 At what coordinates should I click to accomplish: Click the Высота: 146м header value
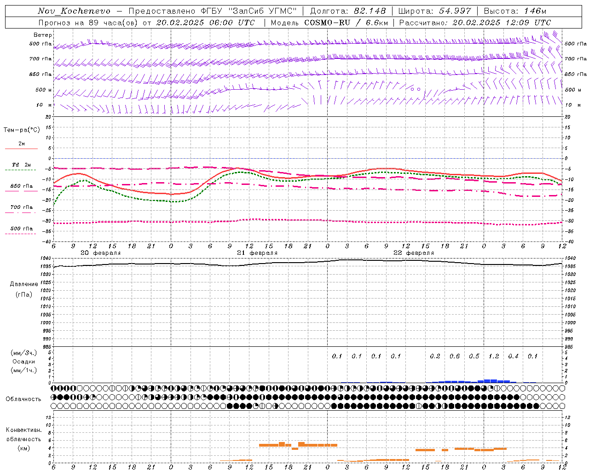tap(515, 11)
